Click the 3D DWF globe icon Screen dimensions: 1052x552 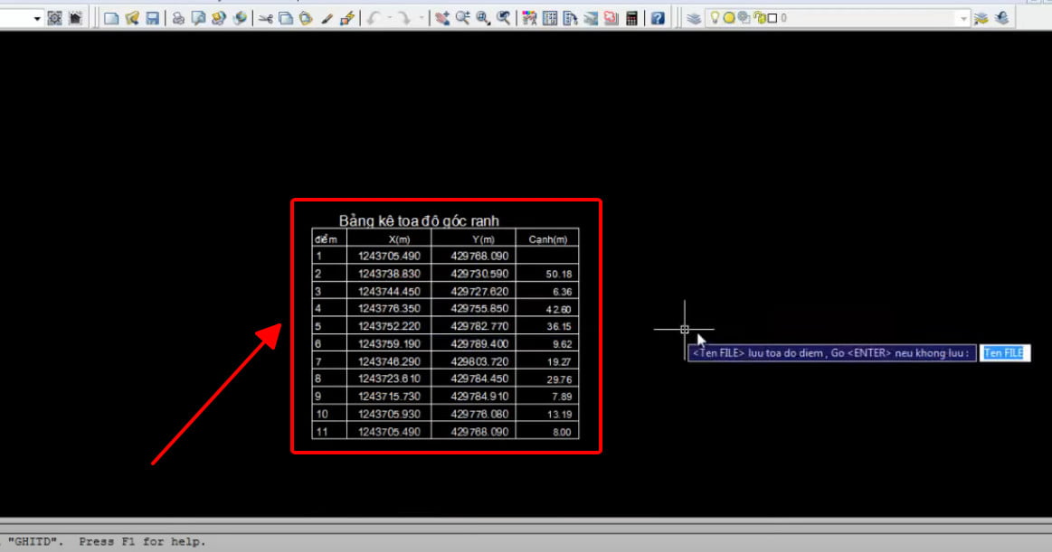(240, 18)
